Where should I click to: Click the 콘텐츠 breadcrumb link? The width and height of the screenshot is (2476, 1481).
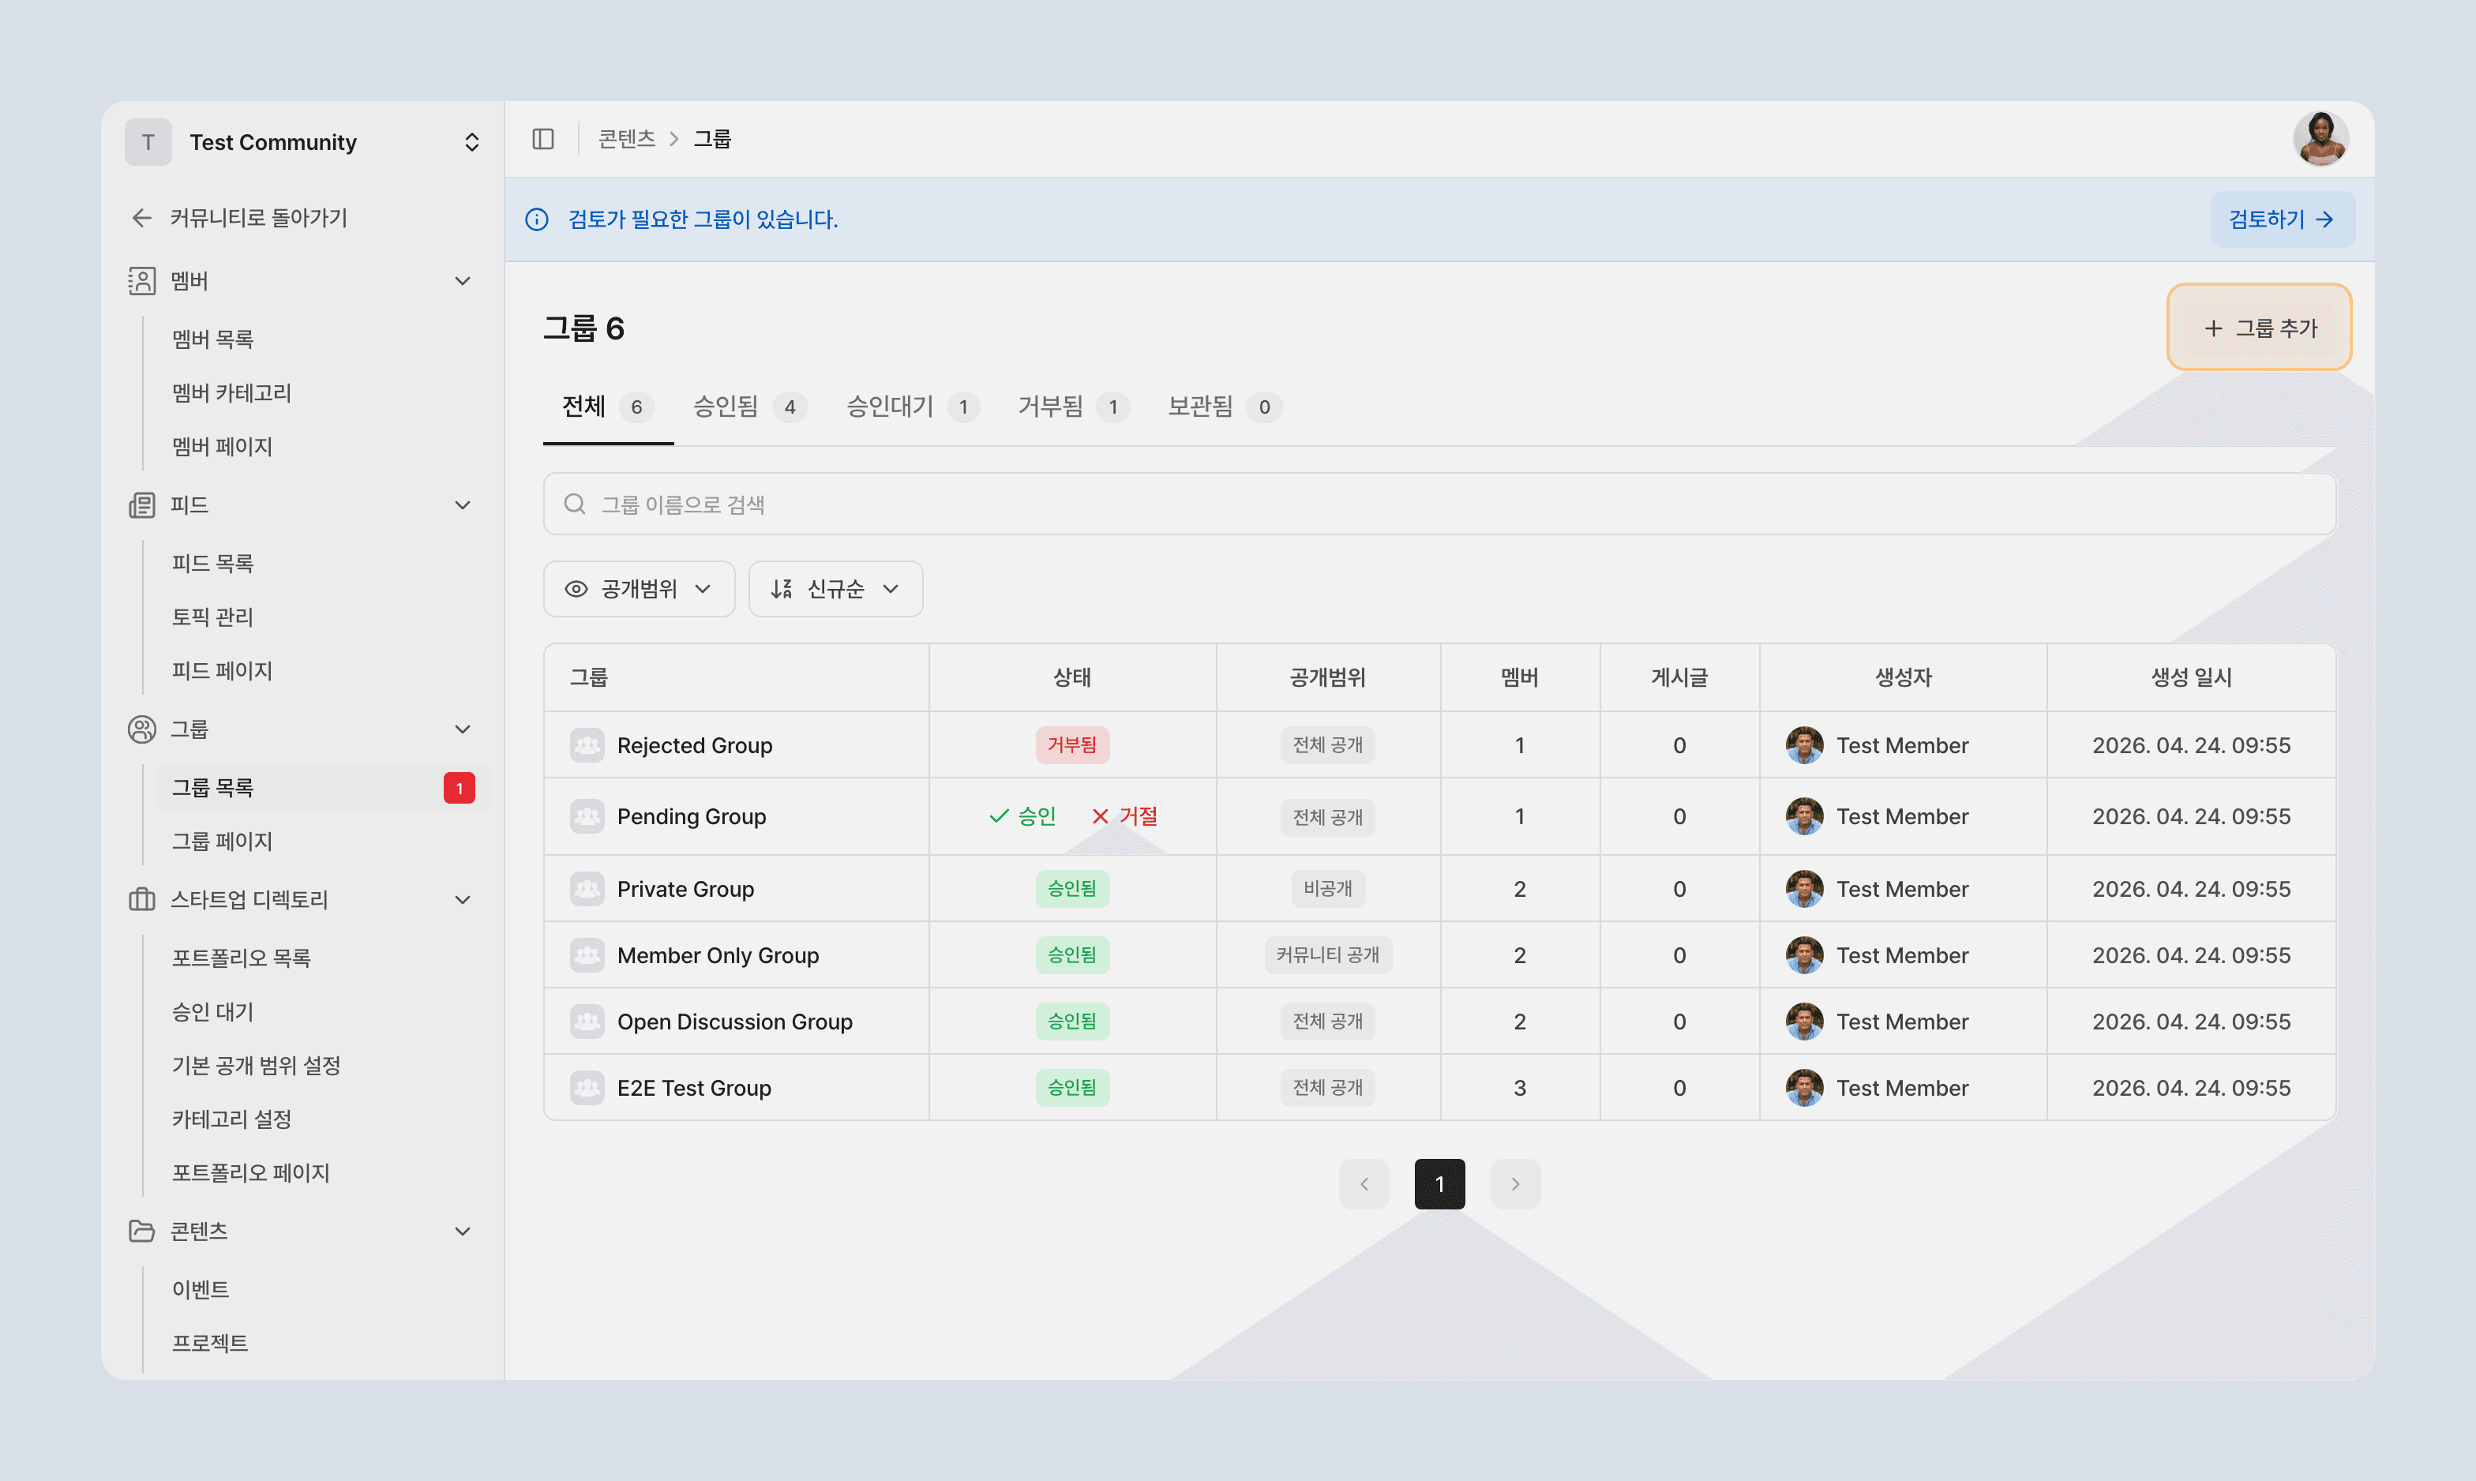[x=626, y=139]
